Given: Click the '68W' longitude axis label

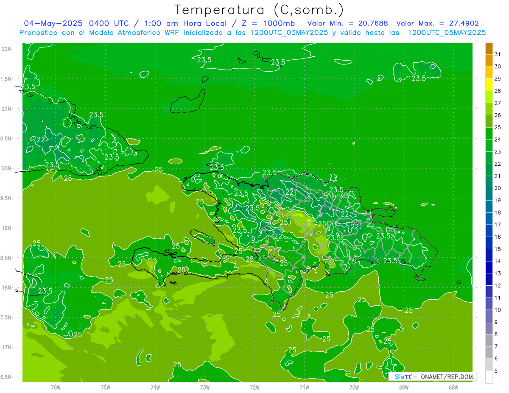Looking at the screenshot, I should point(453,387).
